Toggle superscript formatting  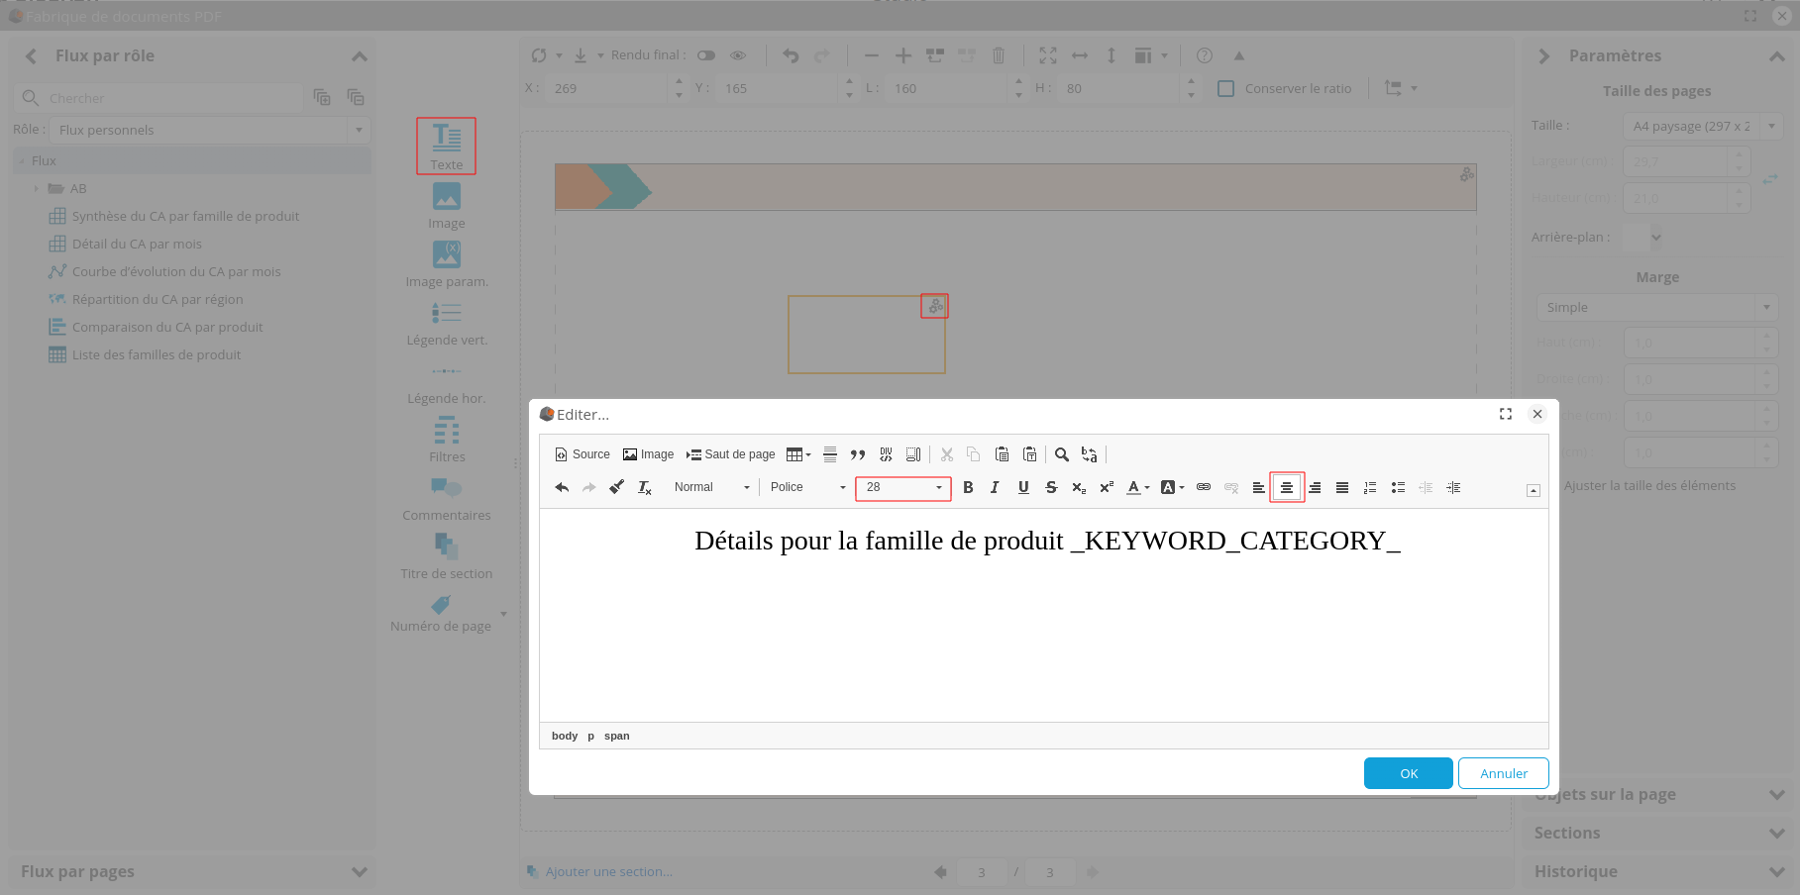(1107, 487)
